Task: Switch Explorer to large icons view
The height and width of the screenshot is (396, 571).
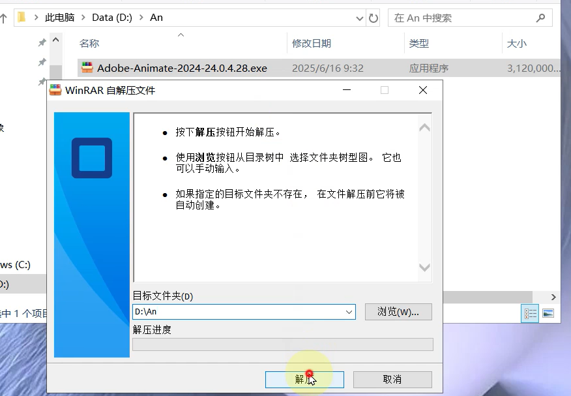Action: [548, 313]
